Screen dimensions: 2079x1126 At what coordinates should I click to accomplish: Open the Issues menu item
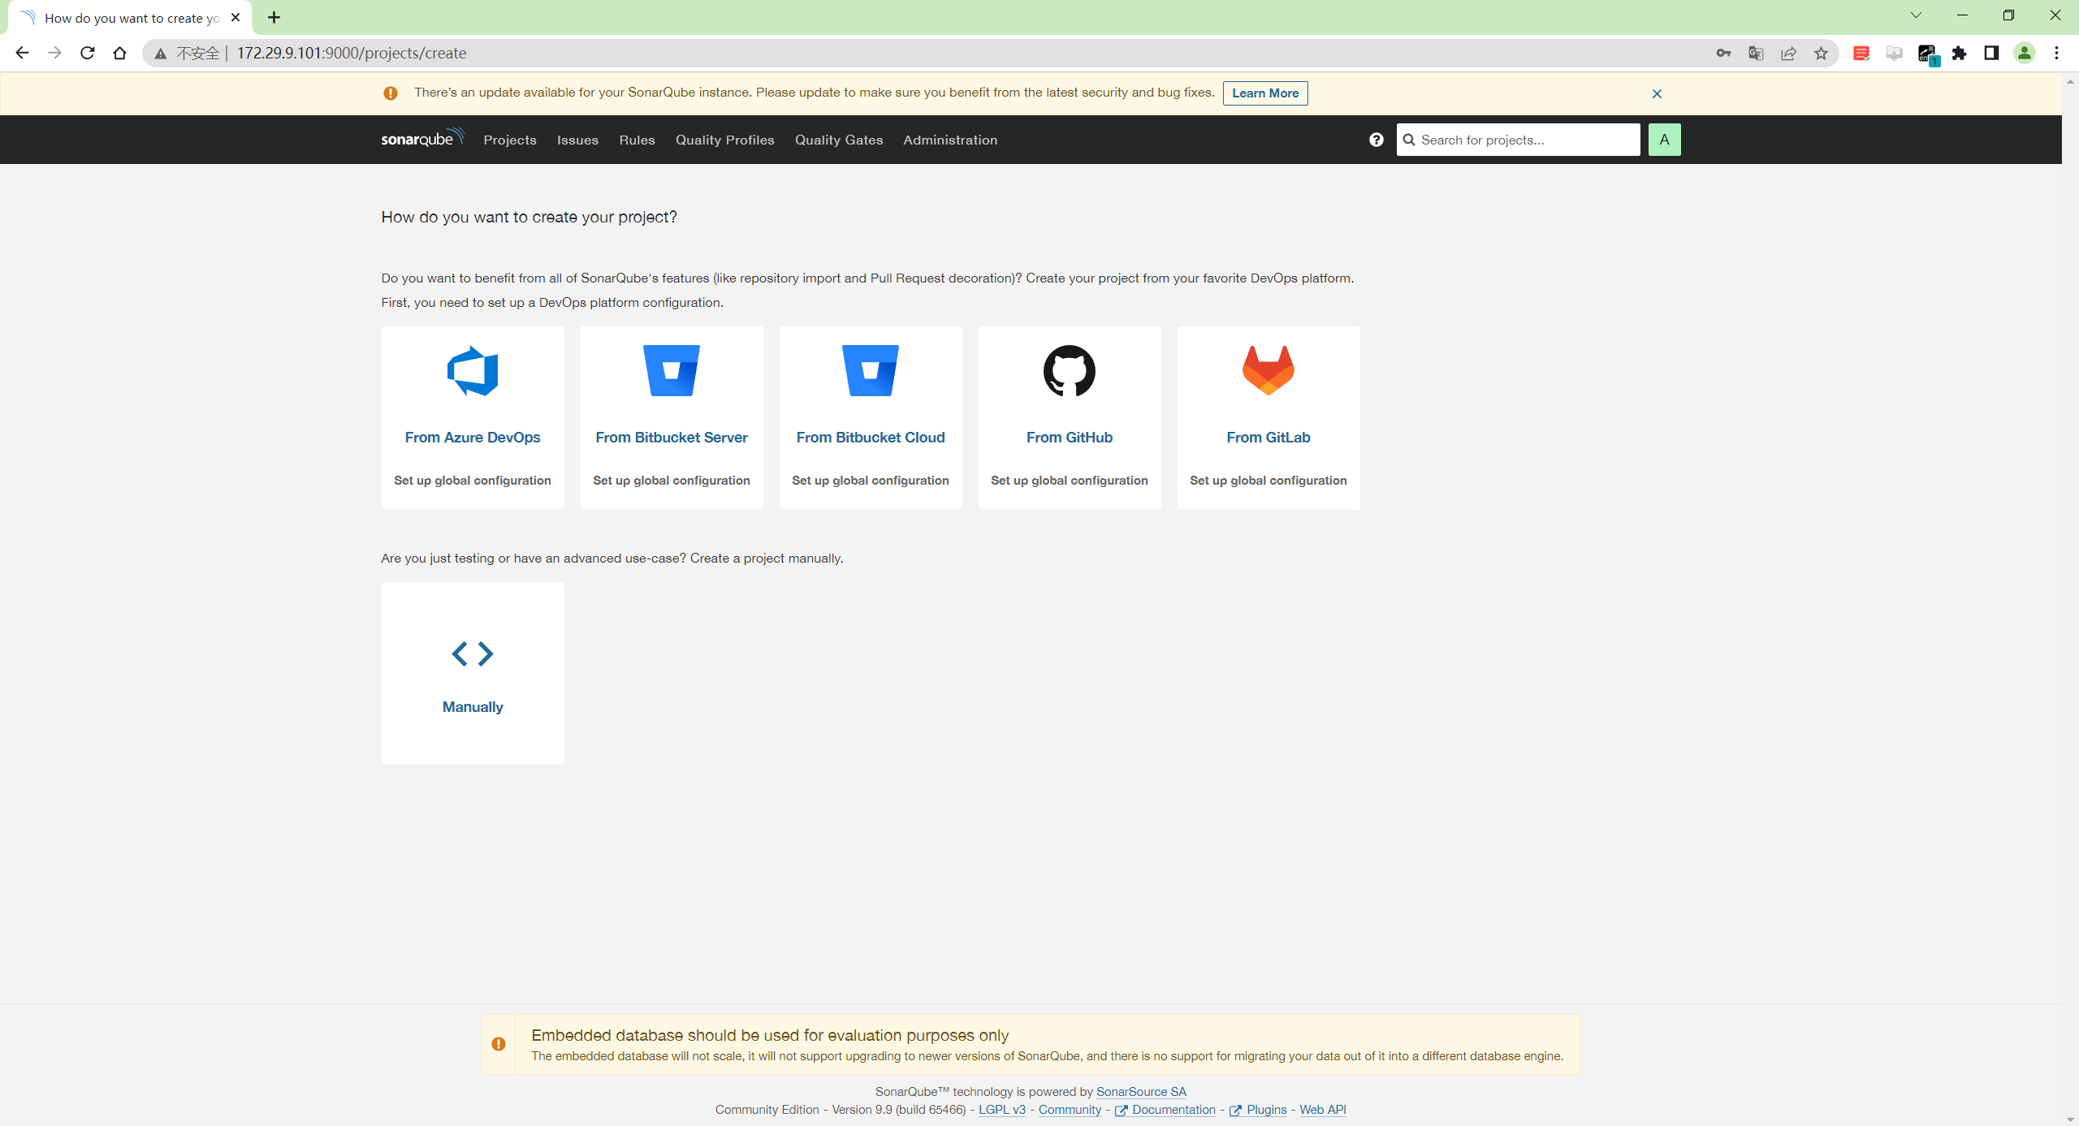pyautogui.click(x=577, y=140)
